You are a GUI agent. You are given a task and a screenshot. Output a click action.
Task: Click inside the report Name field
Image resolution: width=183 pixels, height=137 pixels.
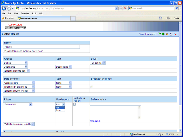tap(41, 47)
